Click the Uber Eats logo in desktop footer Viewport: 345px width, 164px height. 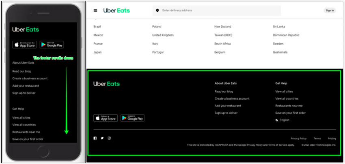click(106, 84)
